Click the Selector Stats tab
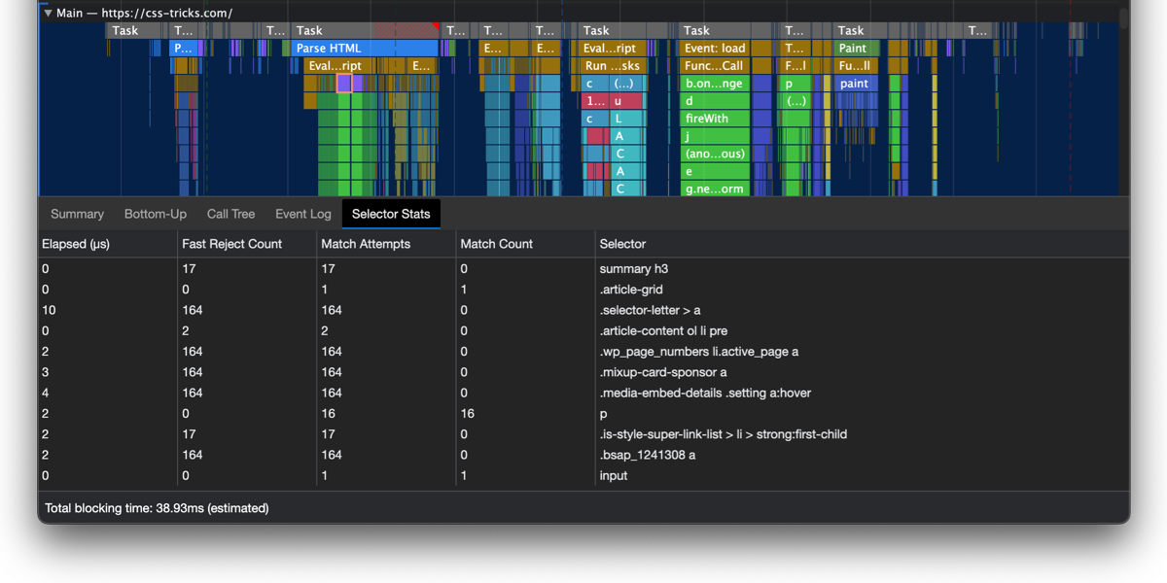The image size is (1167, 583). click(391, 214)
